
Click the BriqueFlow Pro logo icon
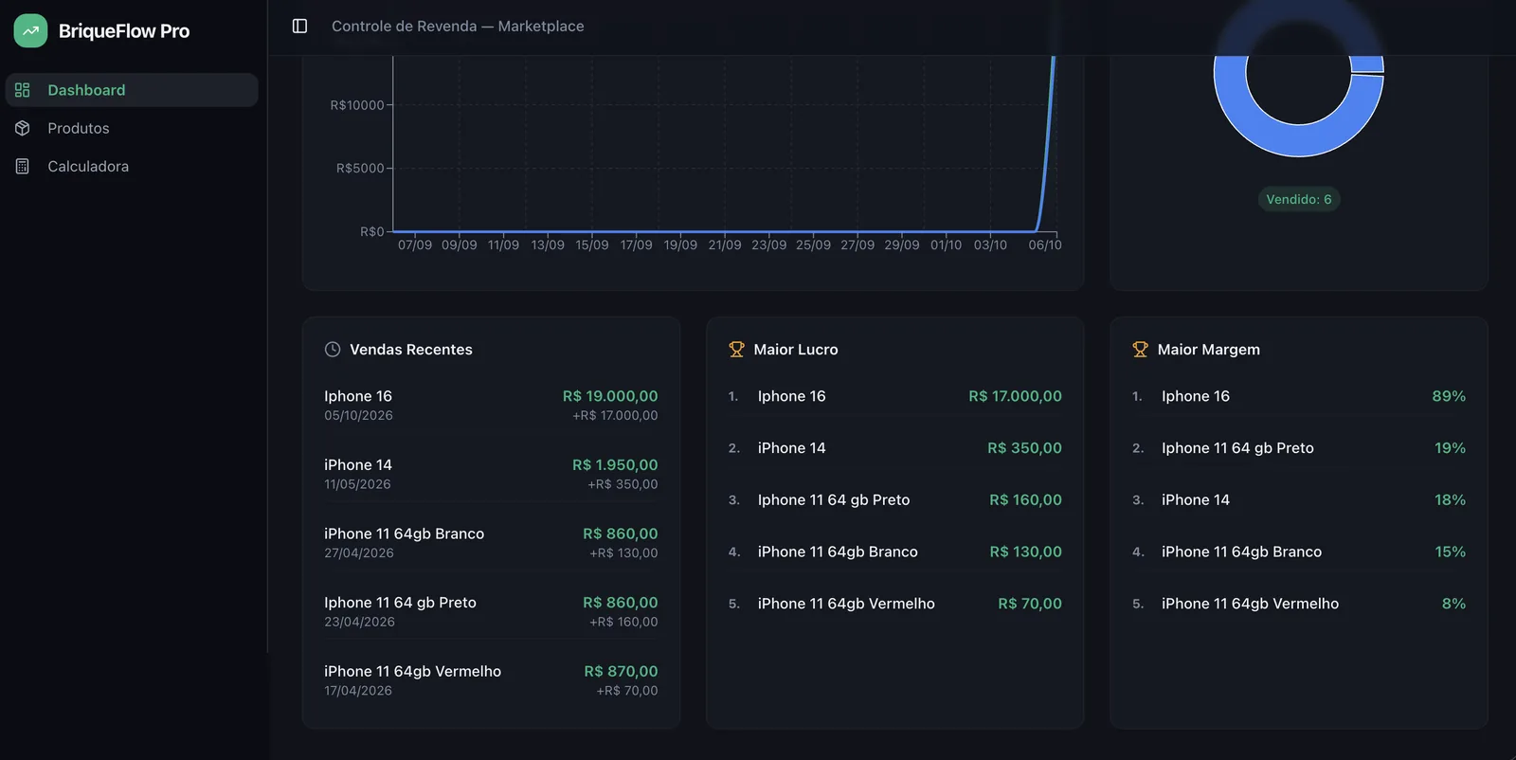coord(30,30)
